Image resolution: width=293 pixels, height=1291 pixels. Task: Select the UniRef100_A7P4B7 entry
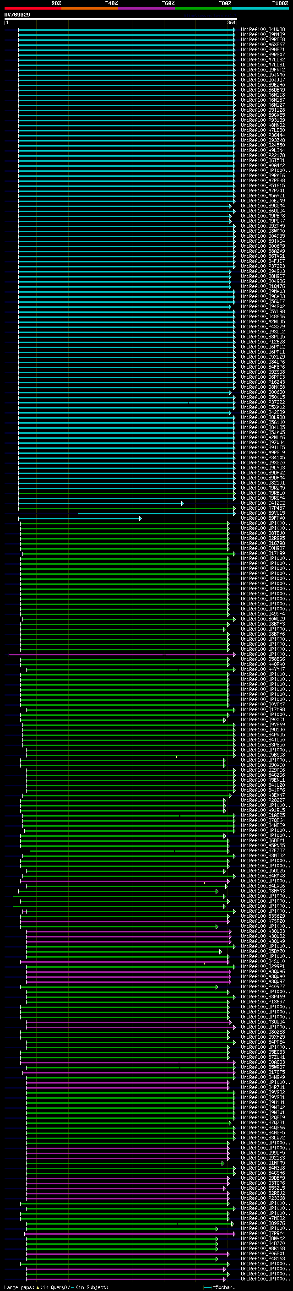pyautogui.click(x=263, y=508)
